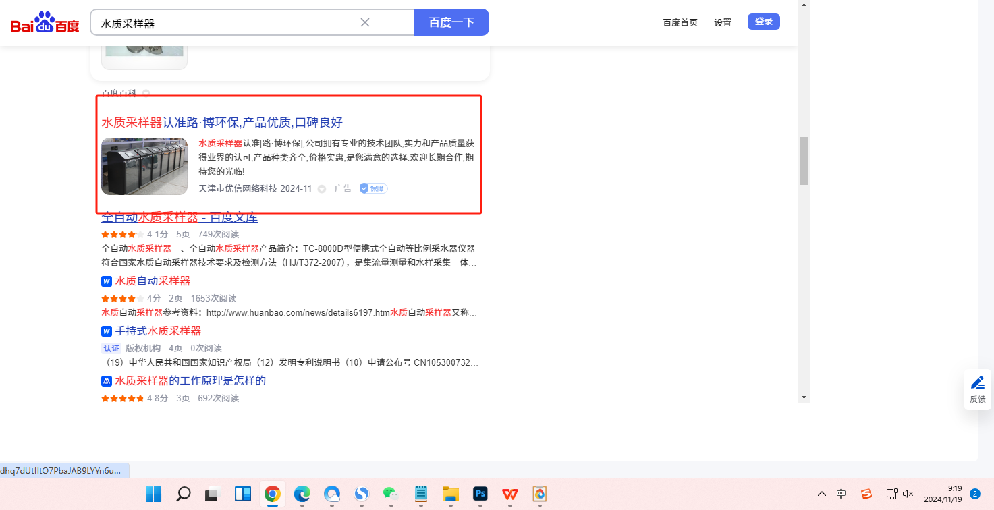The image size is (994, 510).
Task: Click the 保障 shield badge on the ad
Action: point(373,188)
